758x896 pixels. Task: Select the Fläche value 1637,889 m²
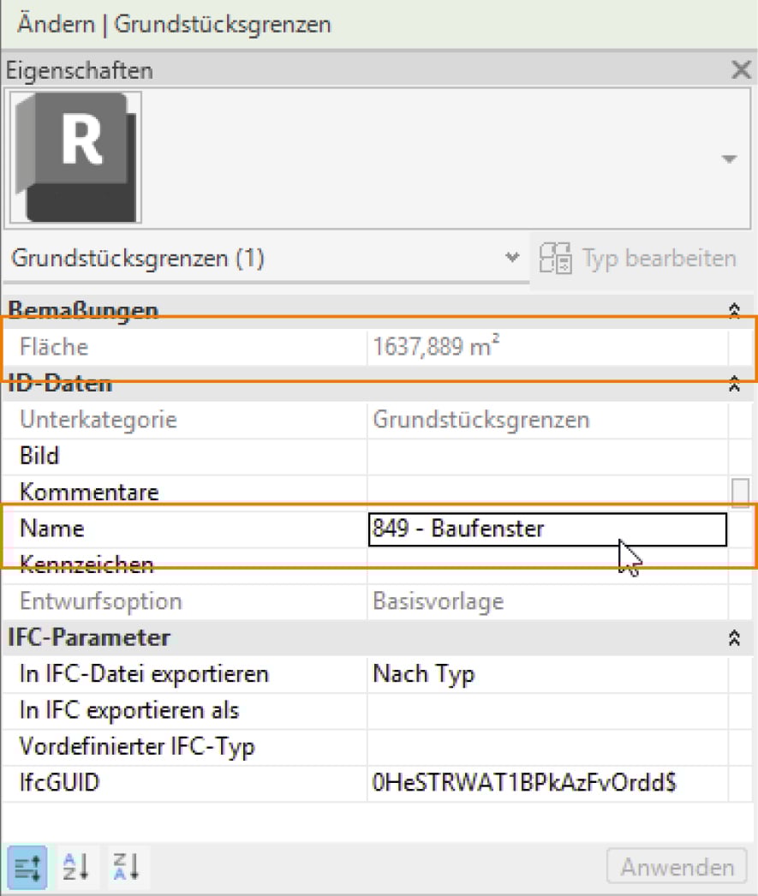tap(547, 347)
